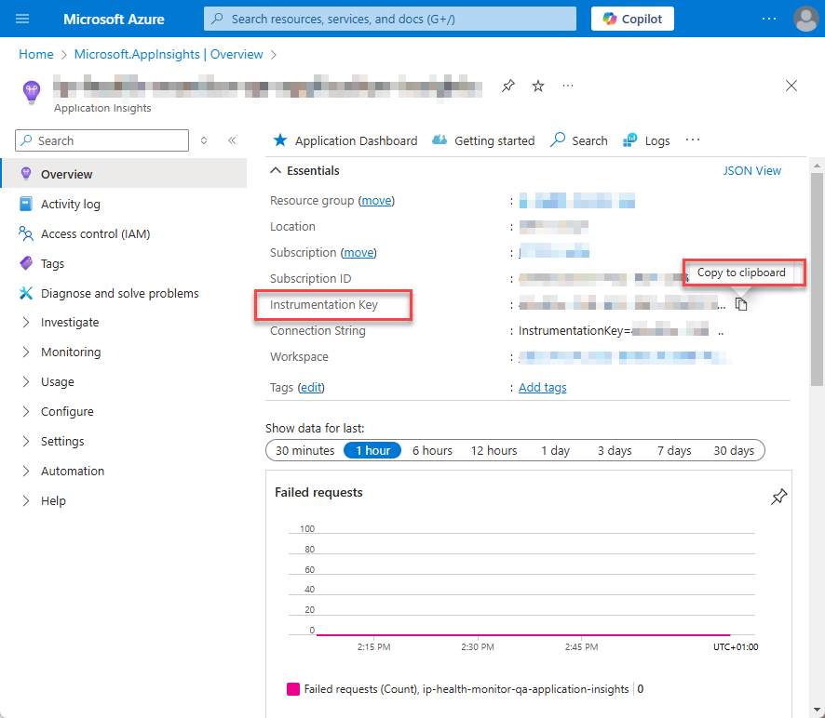Click the Connection String value
Viewport: 825px width, 718px height.
621,331
